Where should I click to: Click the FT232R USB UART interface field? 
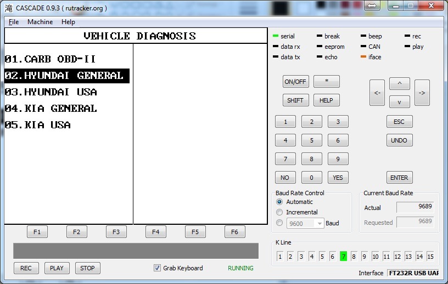click(x=413, y=273)
